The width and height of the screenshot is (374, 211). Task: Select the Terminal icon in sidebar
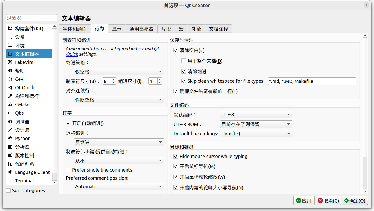click(x=10, y=181)
